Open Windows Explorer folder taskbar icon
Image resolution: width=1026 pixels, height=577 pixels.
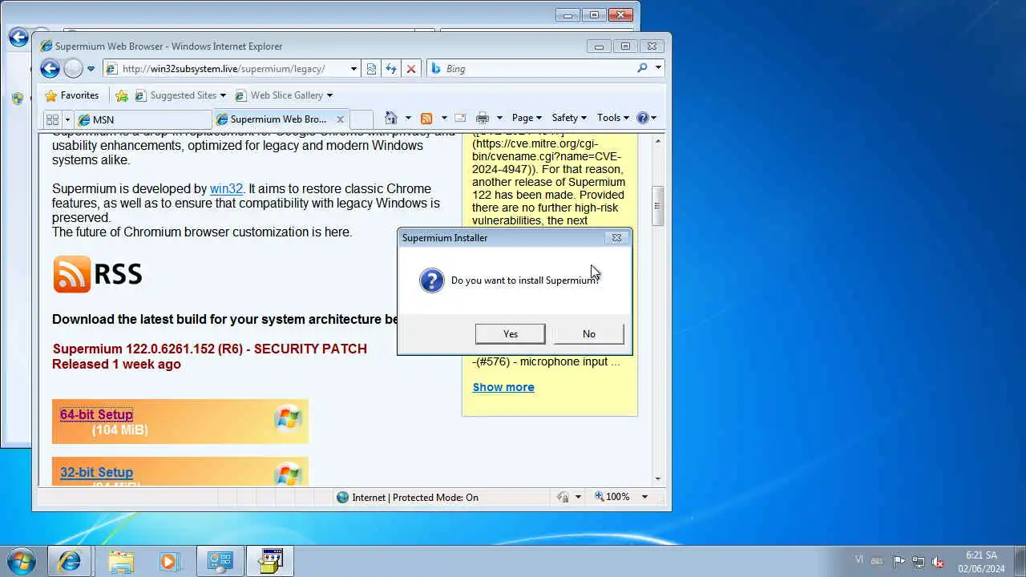[121, 561]
